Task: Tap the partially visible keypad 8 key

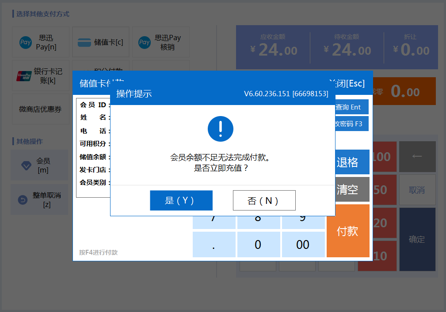Action: pyautogui.click(x=258, y=222)
